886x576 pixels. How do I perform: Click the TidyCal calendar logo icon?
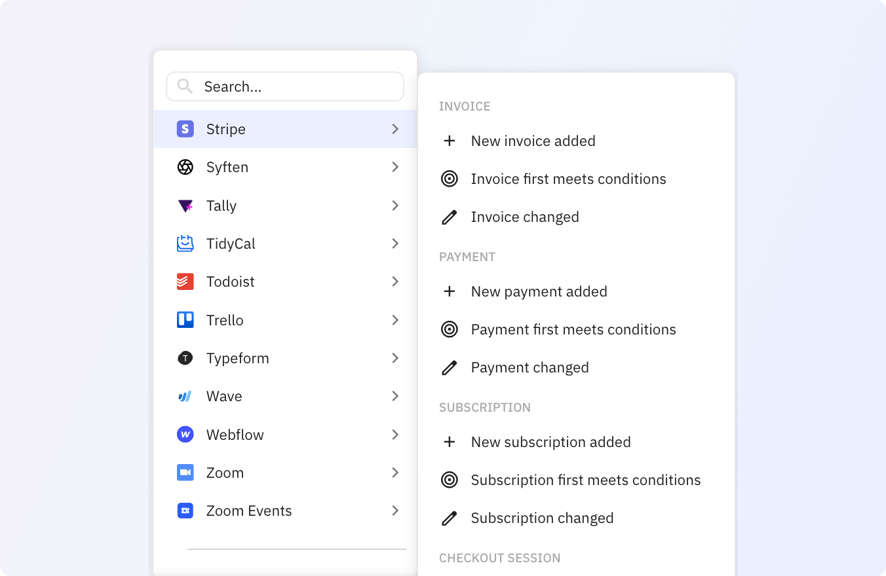coord(185,243)
